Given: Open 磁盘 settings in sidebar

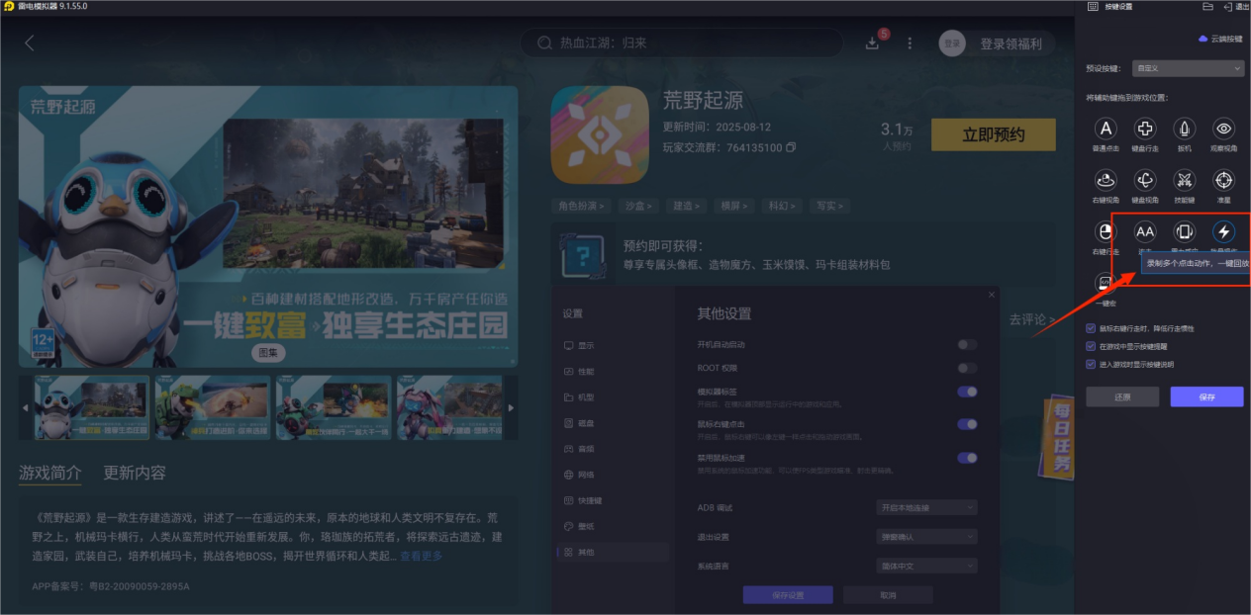Looking at the screenshot, I should coord(579,423).
